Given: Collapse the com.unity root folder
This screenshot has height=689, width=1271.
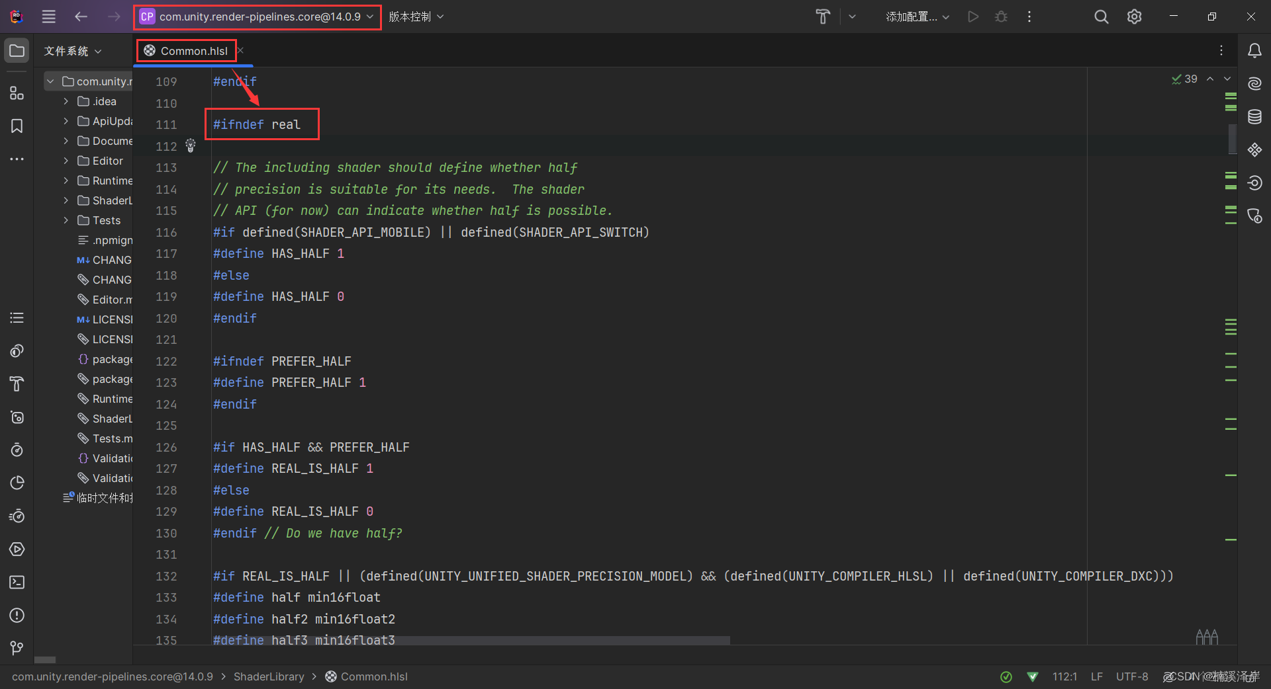Looking at the screenshot, I should (50, 81).
